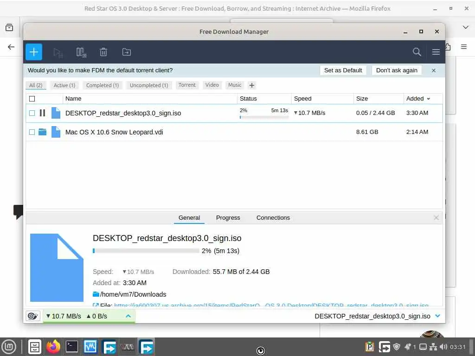Screen dimensions: 475x356
Task: Sort by the Name column header
Action: (x=150, y=99)
